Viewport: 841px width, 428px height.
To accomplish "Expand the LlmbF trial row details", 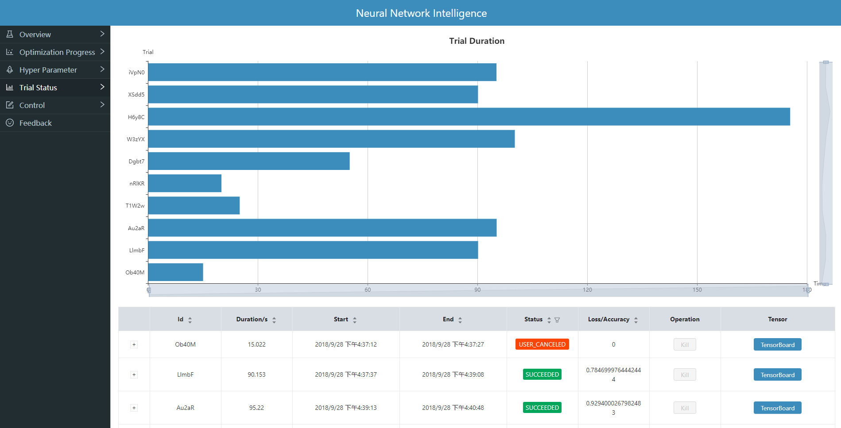I will pyautogui.click(x=134, y=375).
